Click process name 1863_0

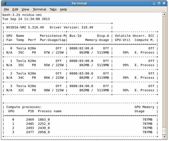(44, 119)
